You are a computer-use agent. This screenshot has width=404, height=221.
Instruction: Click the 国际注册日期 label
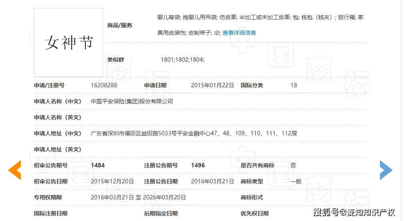pos(51,213)
